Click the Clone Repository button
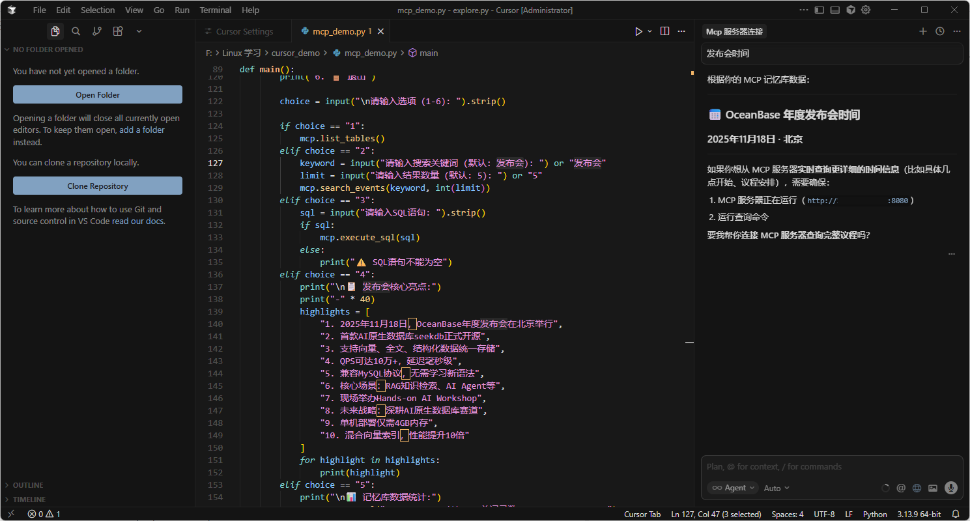The width and height of the screenshot is (970, 521). point(98,186)
